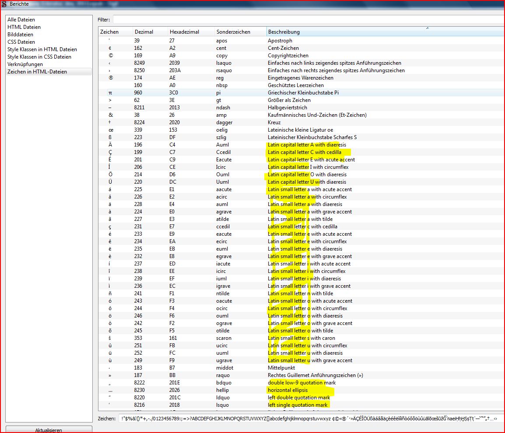Show the Bilddateien report
The image size is (505, 433).
[20, 35]
